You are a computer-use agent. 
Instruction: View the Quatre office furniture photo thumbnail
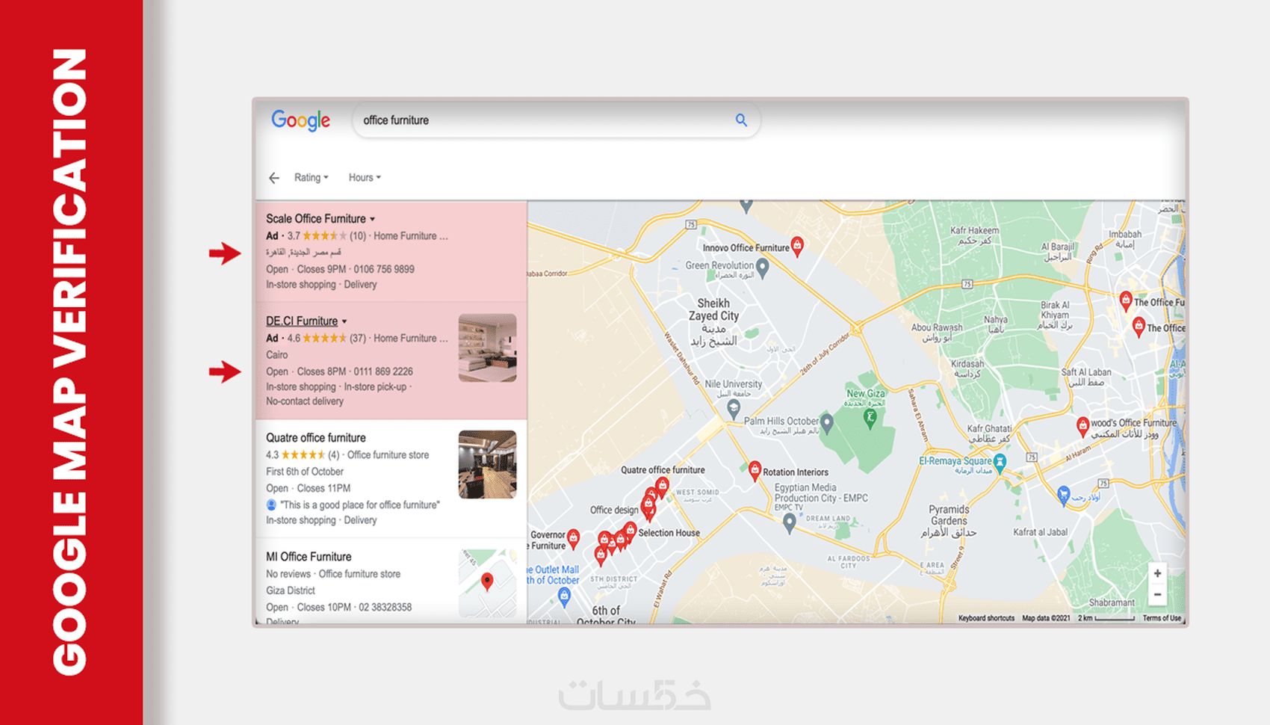[487, 464]
